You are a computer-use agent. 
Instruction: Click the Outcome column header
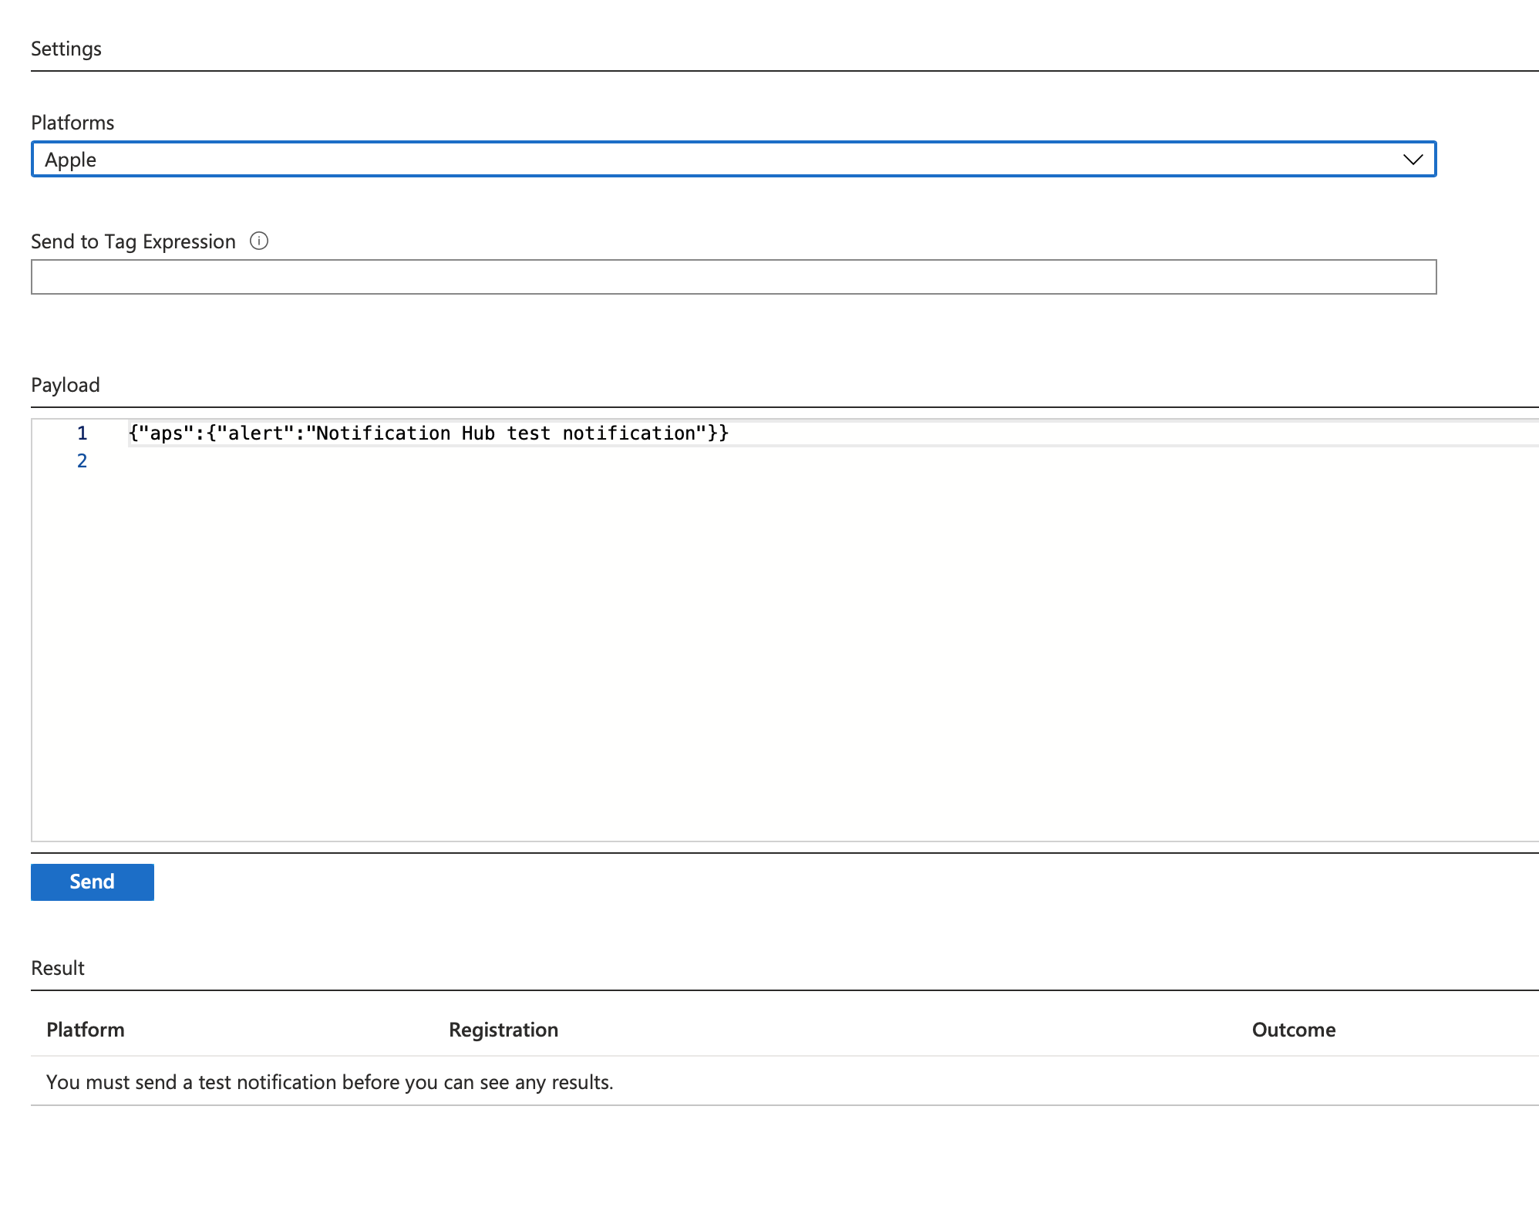[x=1293, y=1030]
